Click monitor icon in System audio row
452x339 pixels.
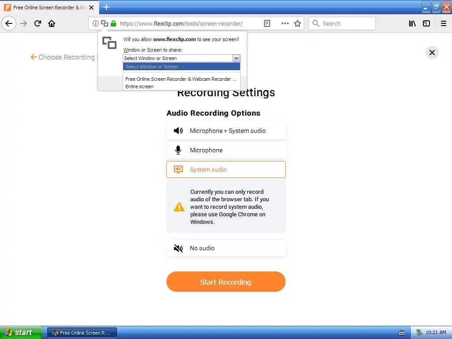178,169
